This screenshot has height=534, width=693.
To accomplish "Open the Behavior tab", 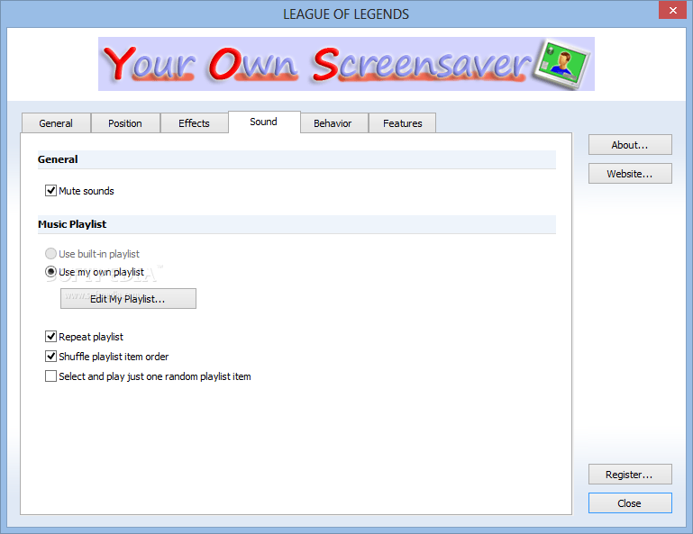I will click(333, 123).
